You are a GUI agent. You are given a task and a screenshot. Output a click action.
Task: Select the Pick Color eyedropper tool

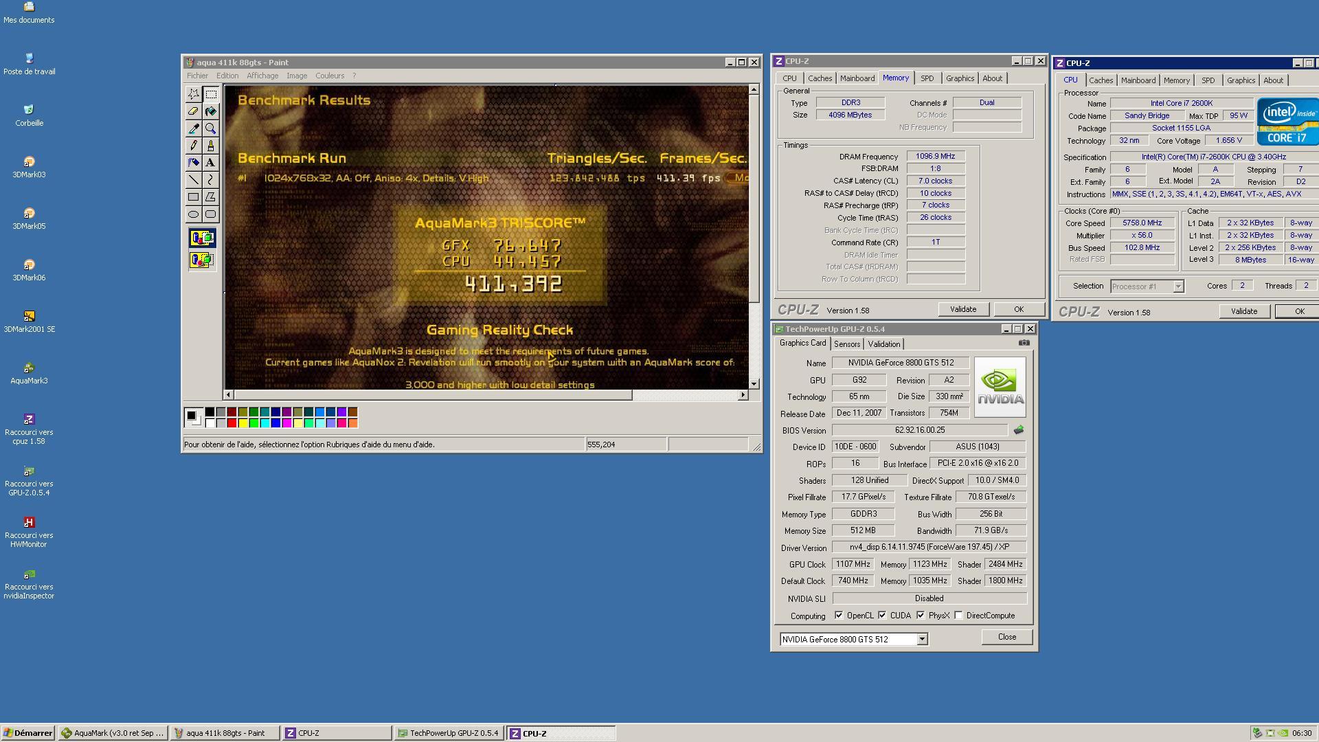point(194,128)
